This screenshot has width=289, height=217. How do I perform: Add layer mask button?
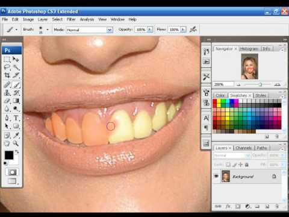pyautogui.click(x=238, y=206)
